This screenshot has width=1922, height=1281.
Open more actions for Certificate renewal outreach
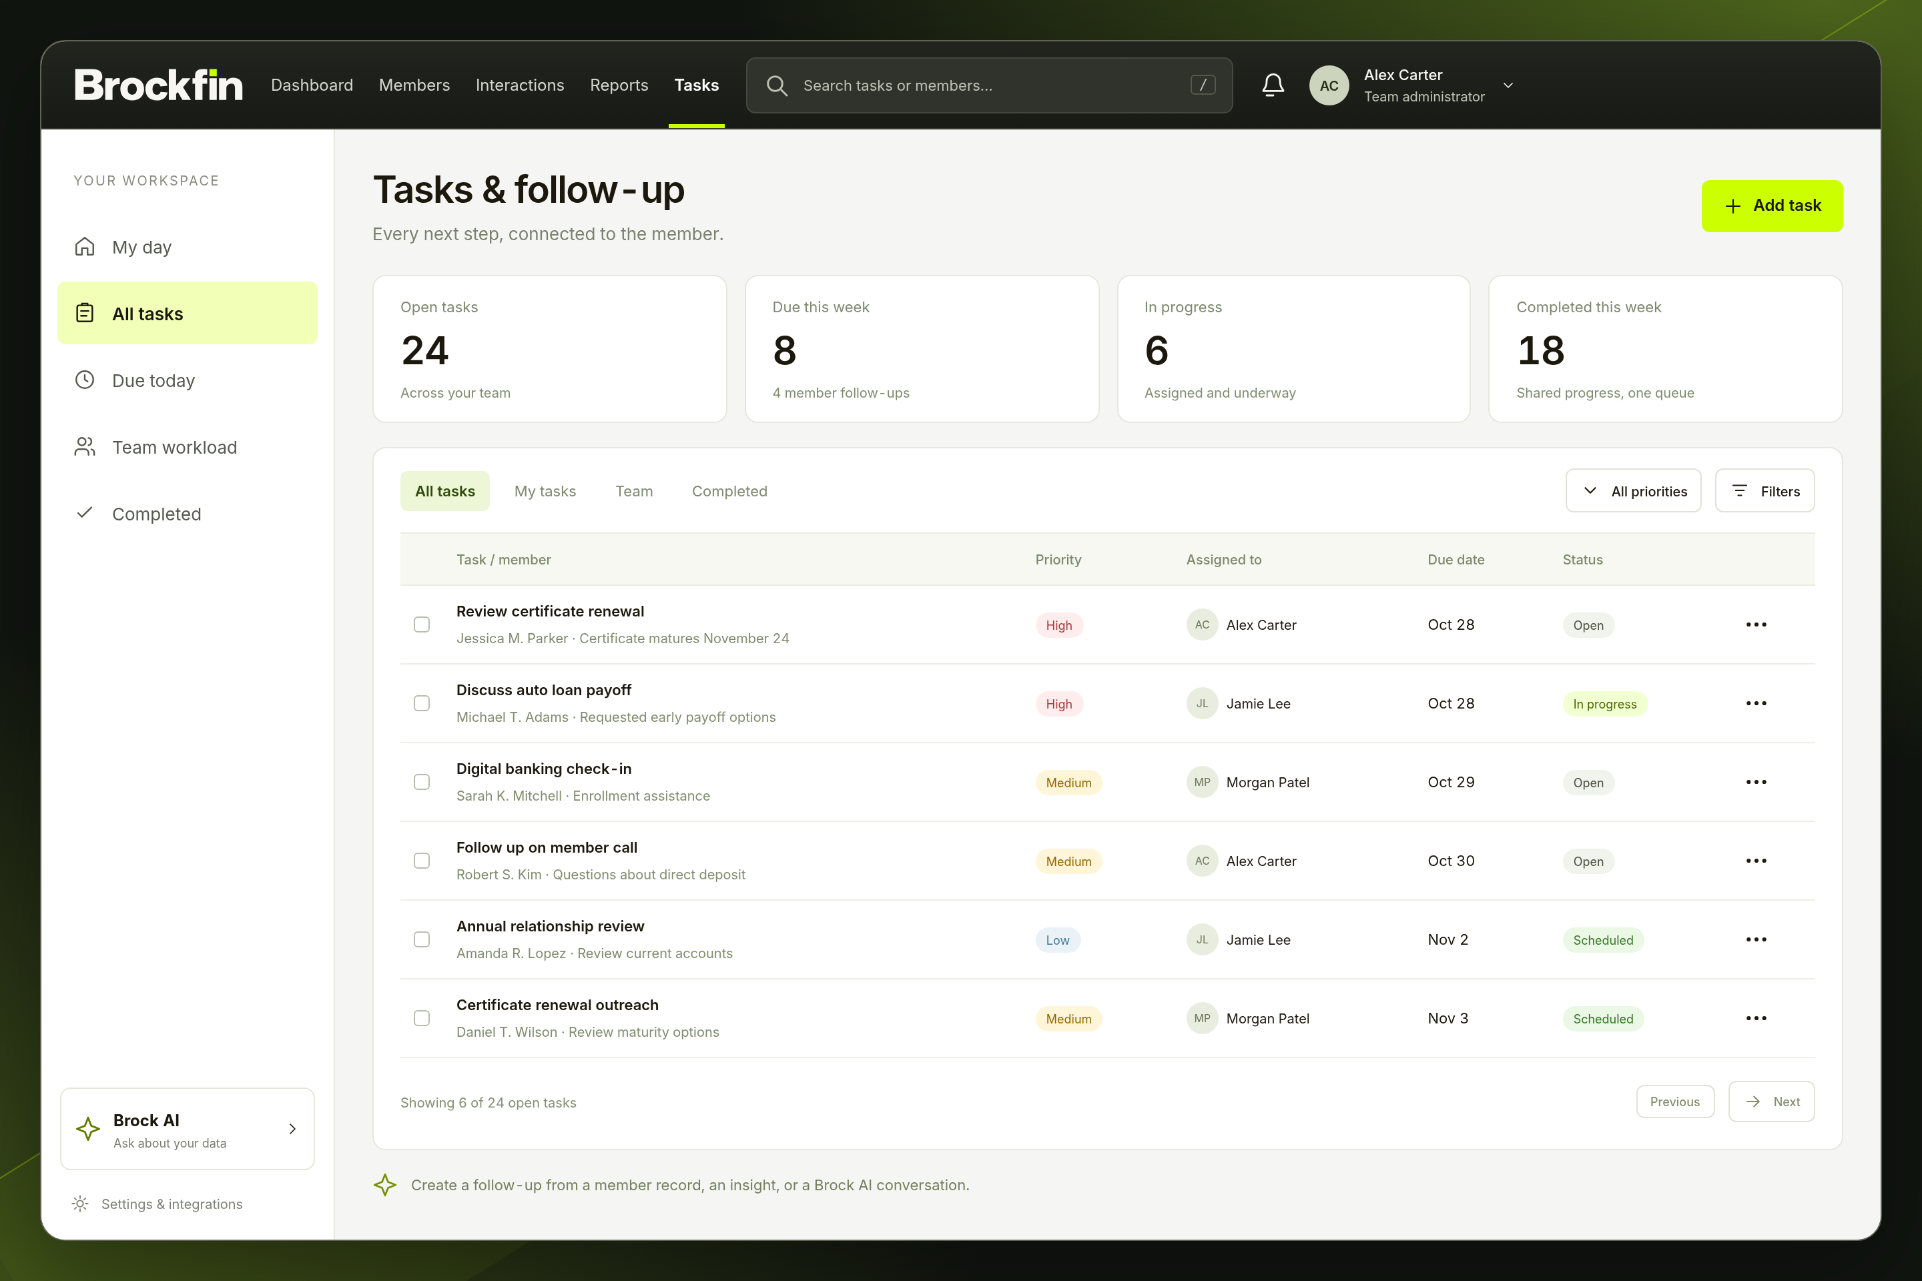(x=1756, y=1019)
